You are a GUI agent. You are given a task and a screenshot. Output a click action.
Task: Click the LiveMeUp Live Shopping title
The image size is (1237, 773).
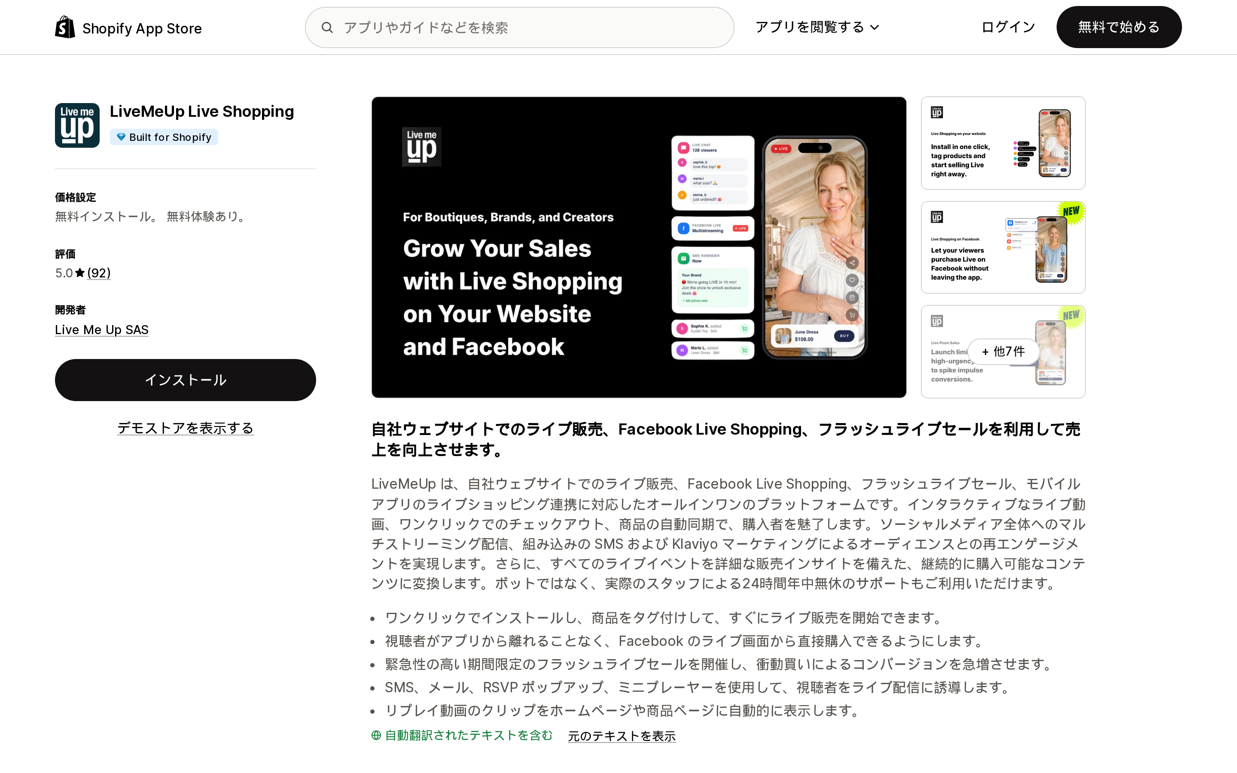202,112
